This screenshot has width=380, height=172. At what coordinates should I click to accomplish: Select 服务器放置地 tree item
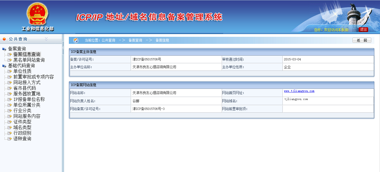pos(27,94)
